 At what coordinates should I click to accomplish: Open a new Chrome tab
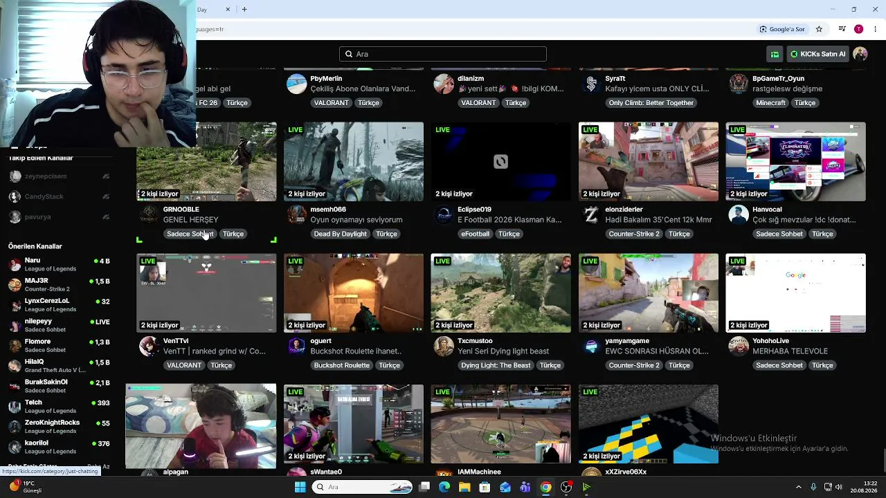point(244,9)
